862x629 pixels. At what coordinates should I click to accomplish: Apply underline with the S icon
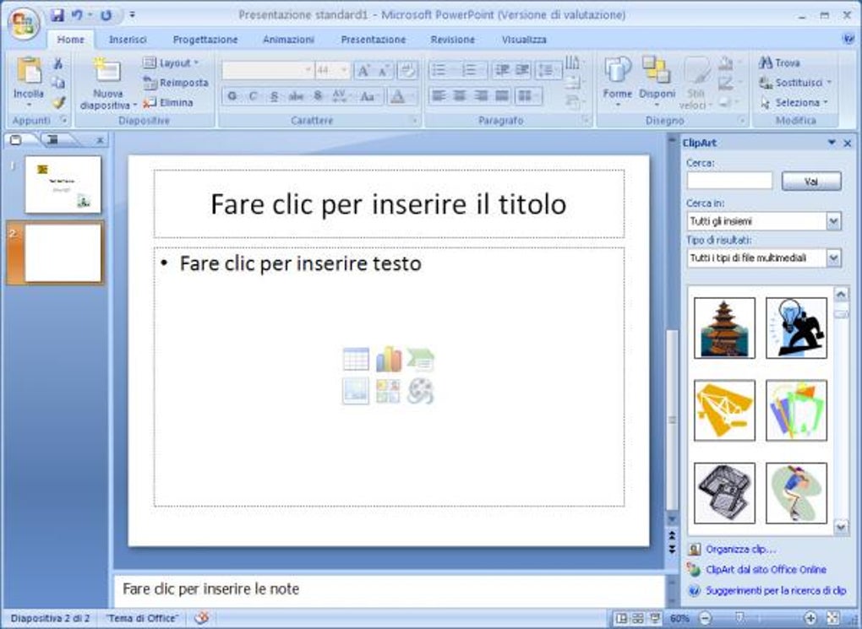tap(274, 97)
